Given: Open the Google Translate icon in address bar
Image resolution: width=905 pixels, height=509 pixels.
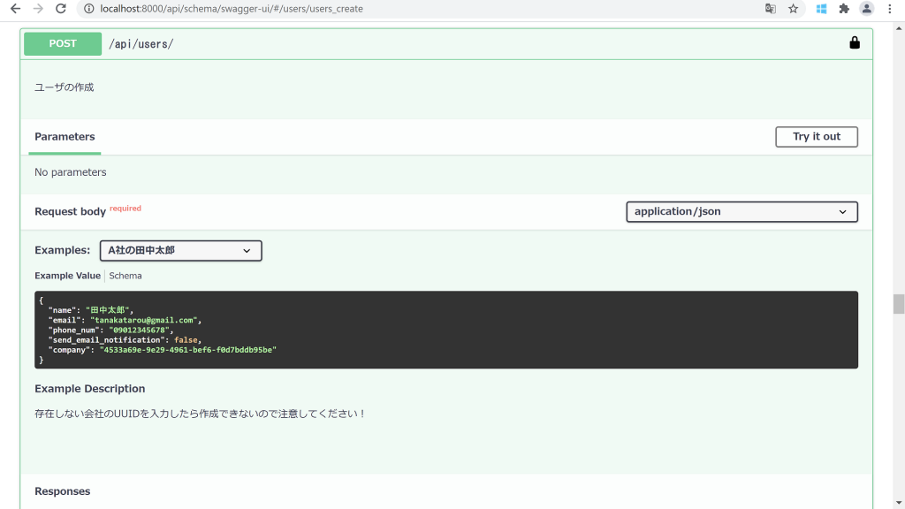Looking at the screenshot, I should pyautogui.click(x=771, y=9).
